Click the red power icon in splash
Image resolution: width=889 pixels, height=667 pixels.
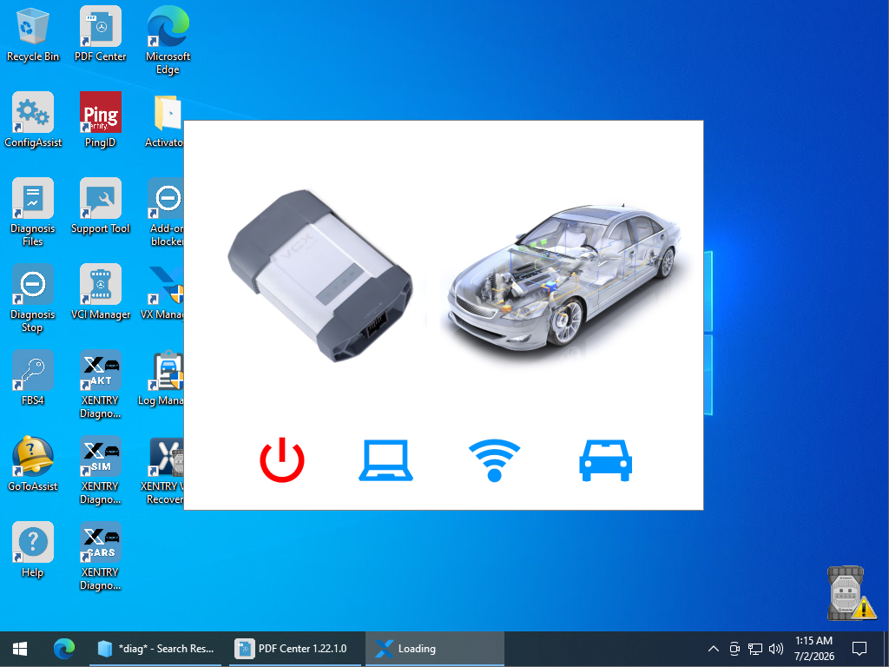(282, 460)
